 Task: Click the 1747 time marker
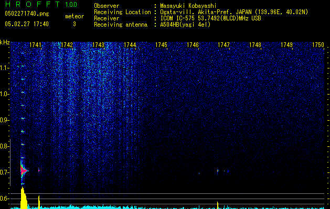[223, 44]
